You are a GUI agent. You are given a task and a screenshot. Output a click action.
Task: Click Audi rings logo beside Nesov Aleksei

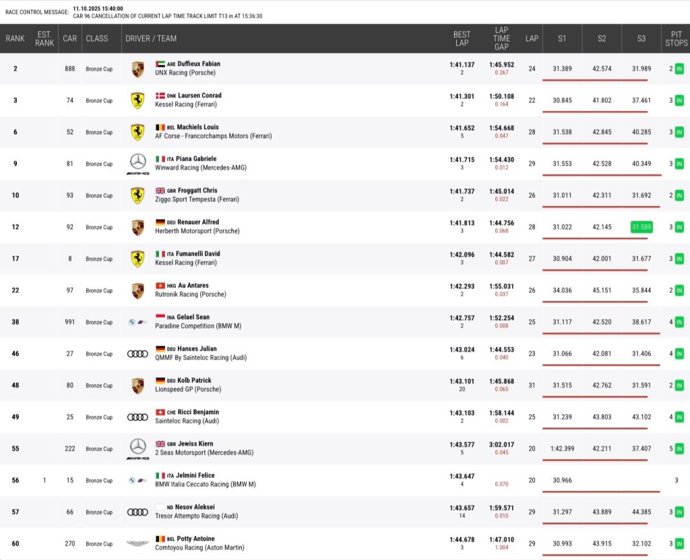coord(137,512)
